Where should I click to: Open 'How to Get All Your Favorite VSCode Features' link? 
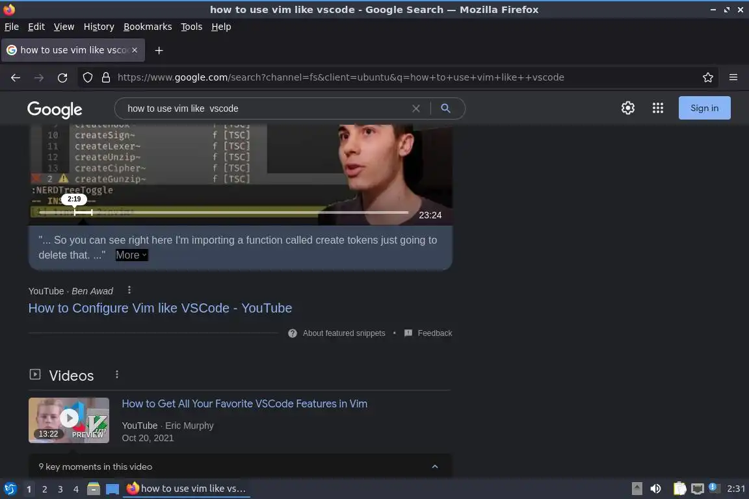[244, 403]
